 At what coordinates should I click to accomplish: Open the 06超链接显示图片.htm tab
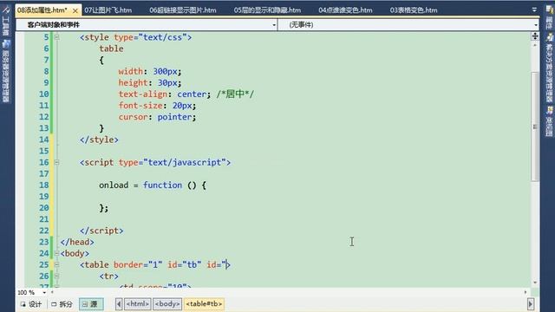(x=183, y=10)
